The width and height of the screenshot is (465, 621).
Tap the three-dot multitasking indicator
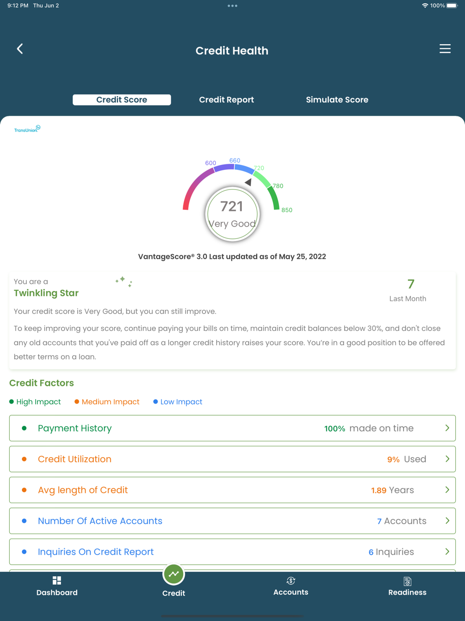point(232,6)
